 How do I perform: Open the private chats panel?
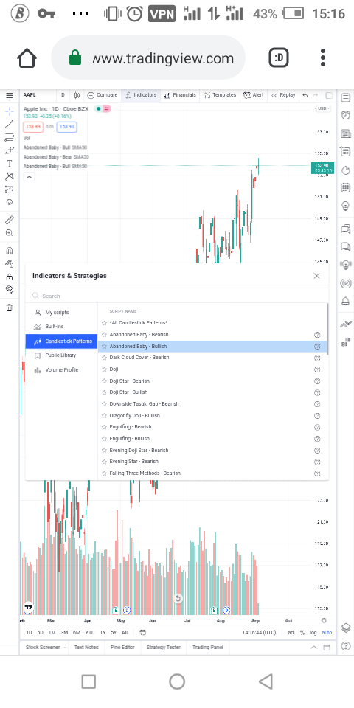(345, 246)
